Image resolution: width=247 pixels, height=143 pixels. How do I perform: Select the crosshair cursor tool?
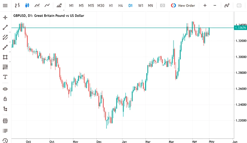pyautogui.click(x=5, y=18)
